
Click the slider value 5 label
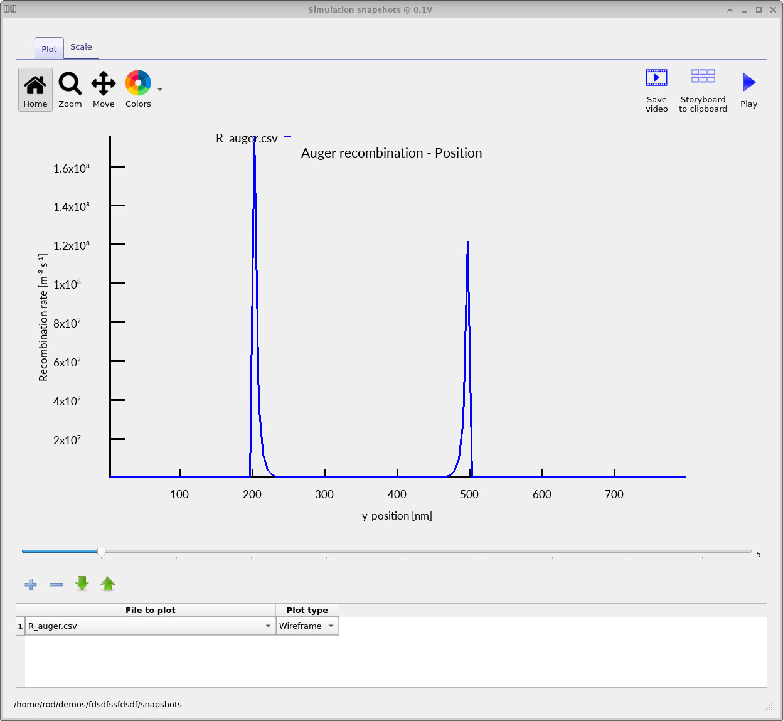coord(759,555)
